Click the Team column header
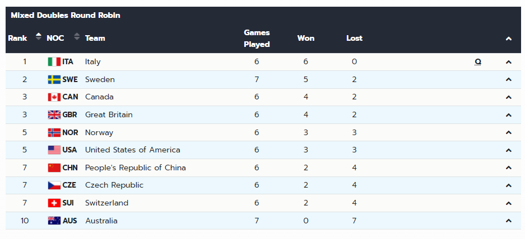This screenshot has width=525, height=239. point(95,39)
